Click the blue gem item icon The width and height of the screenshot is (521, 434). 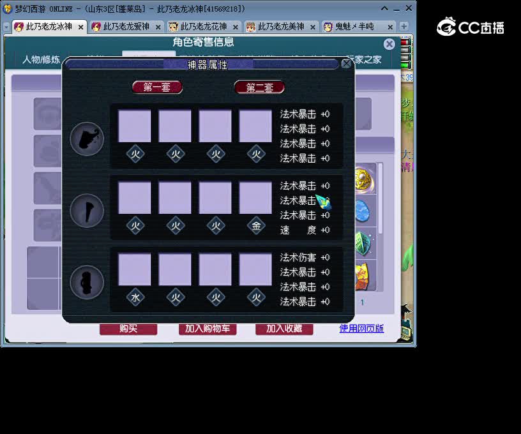tap(363, 211)
